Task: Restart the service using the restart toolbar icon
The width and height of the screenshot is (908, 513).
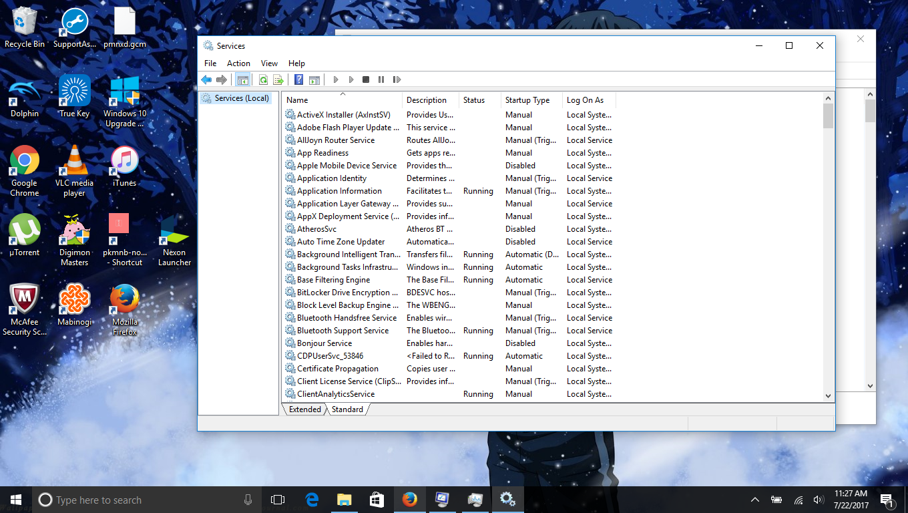Action: pos(397,79)
